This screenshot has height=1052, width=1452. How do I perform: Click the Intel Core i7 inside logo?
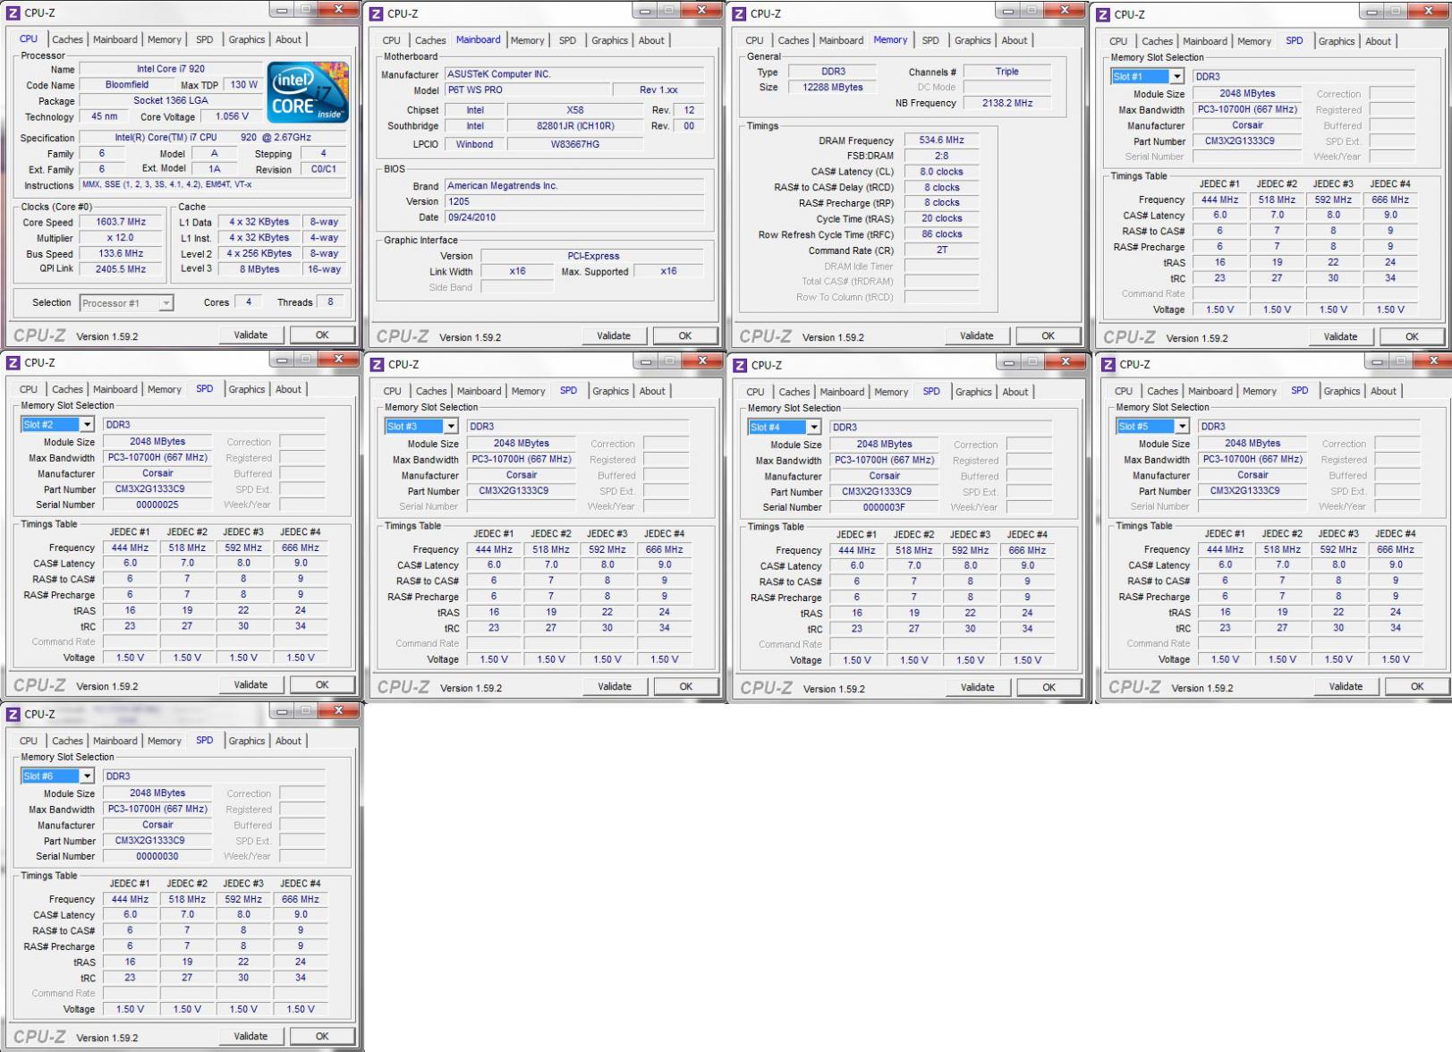pyautogui.click(x=307, y=92)
